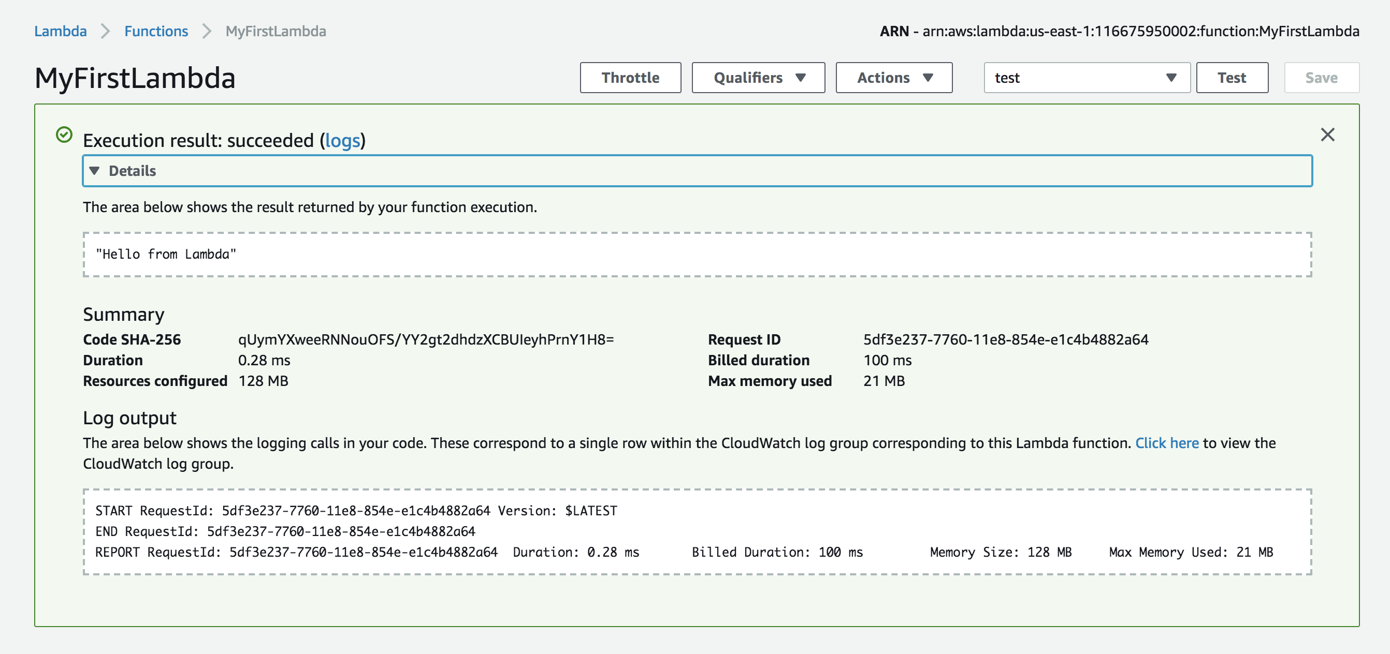1390x654 pixels.
Task: Open the logs link in execution result
Action: [342, 141]
